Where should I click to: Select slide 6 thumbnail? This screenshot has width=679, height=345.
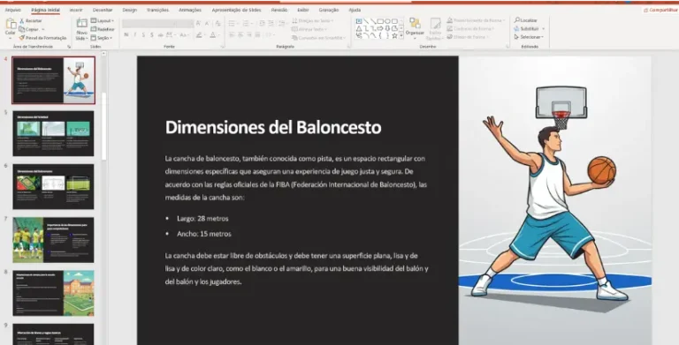tap(53, 187)
